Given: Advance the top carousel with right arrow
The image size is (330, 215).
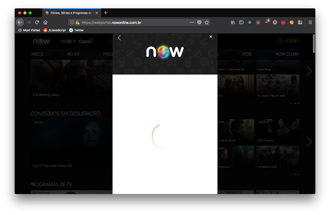Looking at the screenshot, I should point(309,71).
